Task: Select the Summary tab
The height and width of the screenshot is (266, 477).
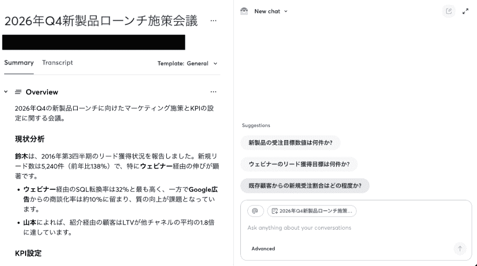Action: [19, 63]
